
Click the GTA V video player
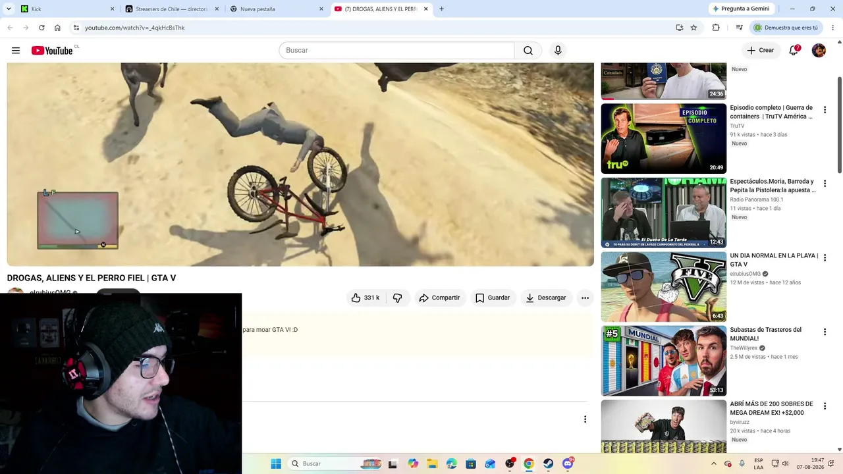300,165
